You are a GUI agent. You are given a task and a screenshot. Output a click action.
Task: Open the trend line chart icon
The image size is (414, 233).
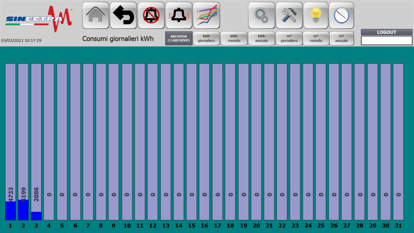pyautogui.click(x=206, y=15)
